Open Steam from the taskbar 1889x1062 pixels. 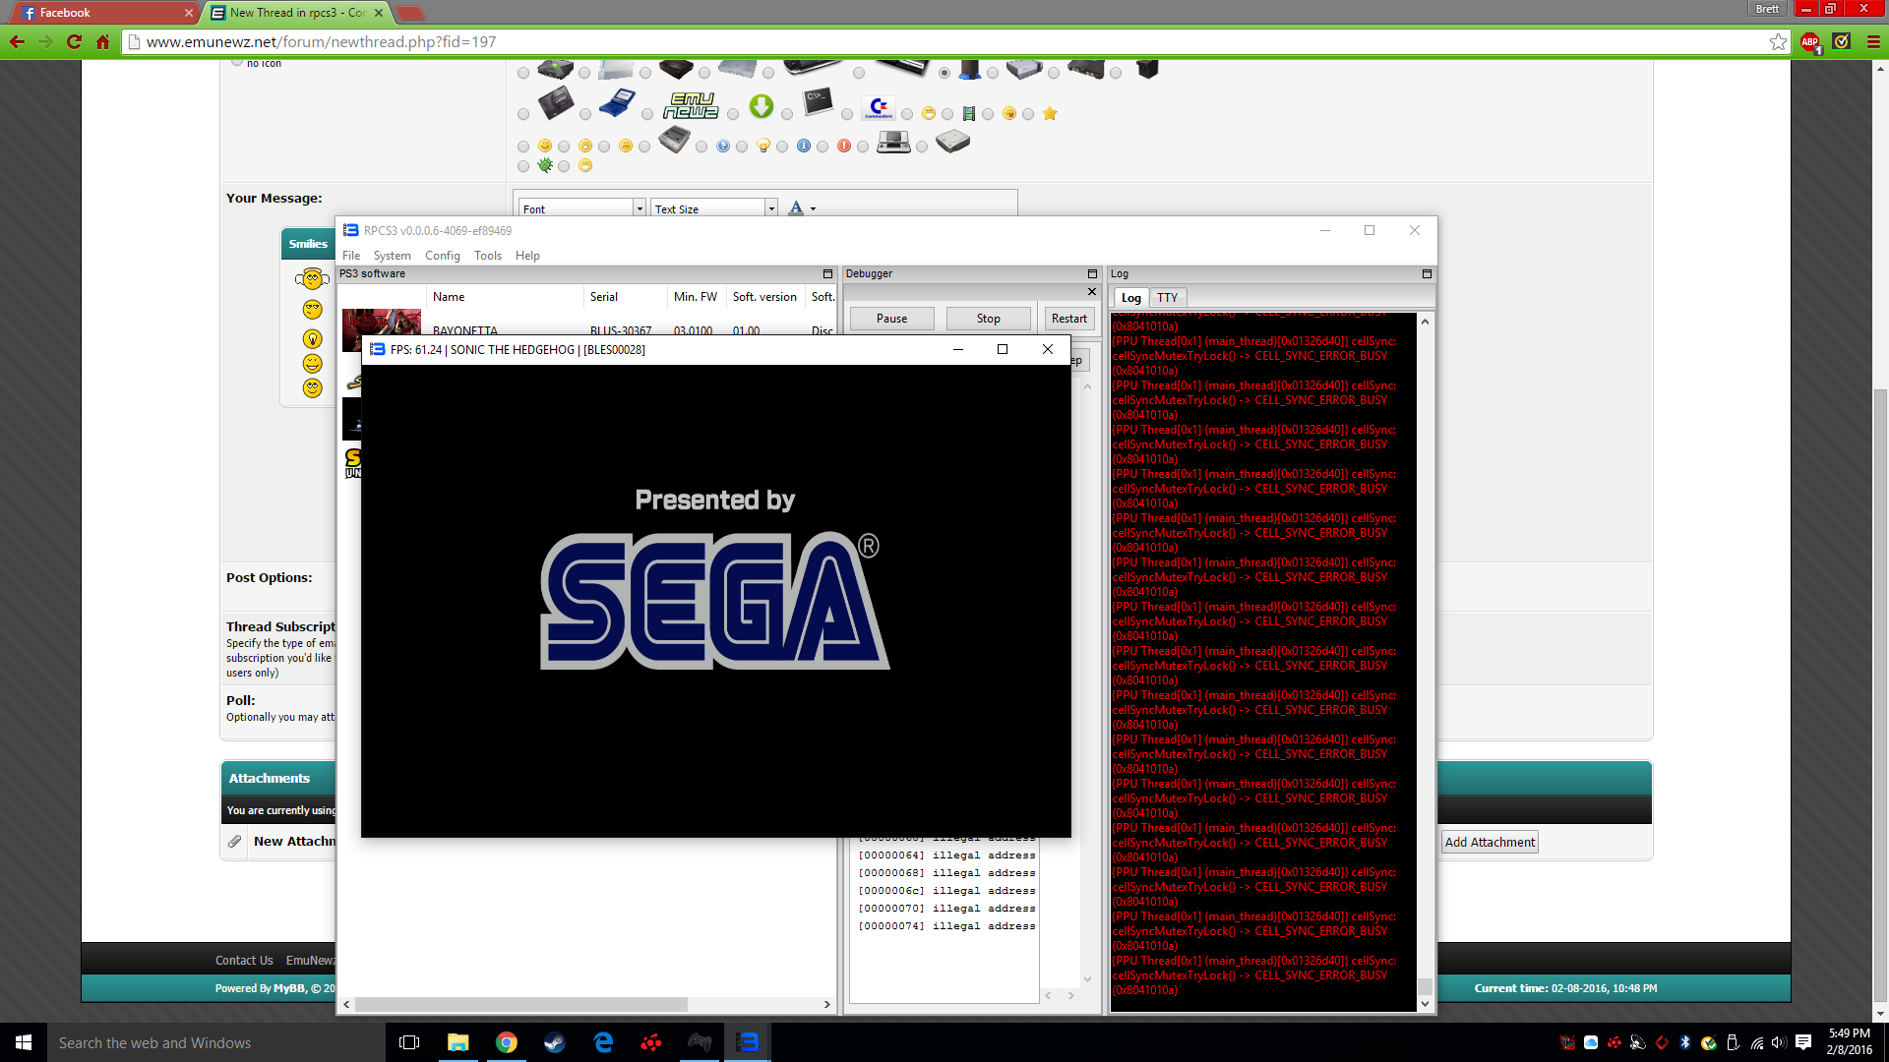click(x=555, y=1042)
